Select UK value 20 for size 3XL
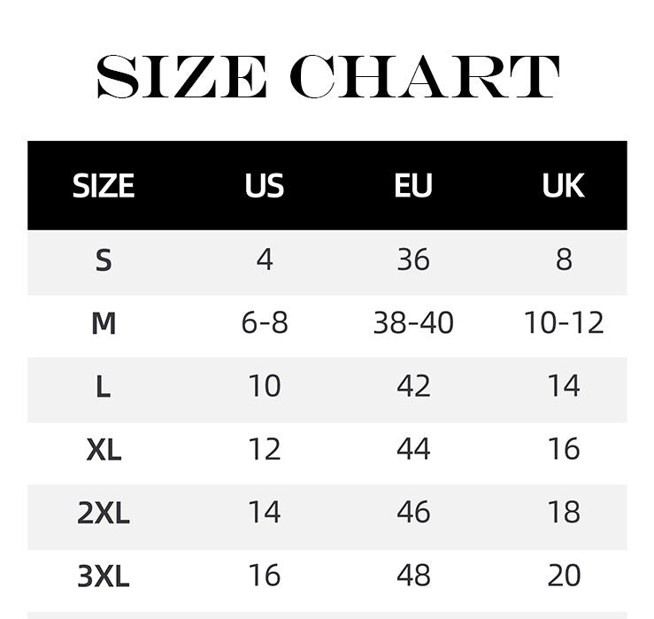The width and height of the screenshot is (654, 619). [563, 576]
